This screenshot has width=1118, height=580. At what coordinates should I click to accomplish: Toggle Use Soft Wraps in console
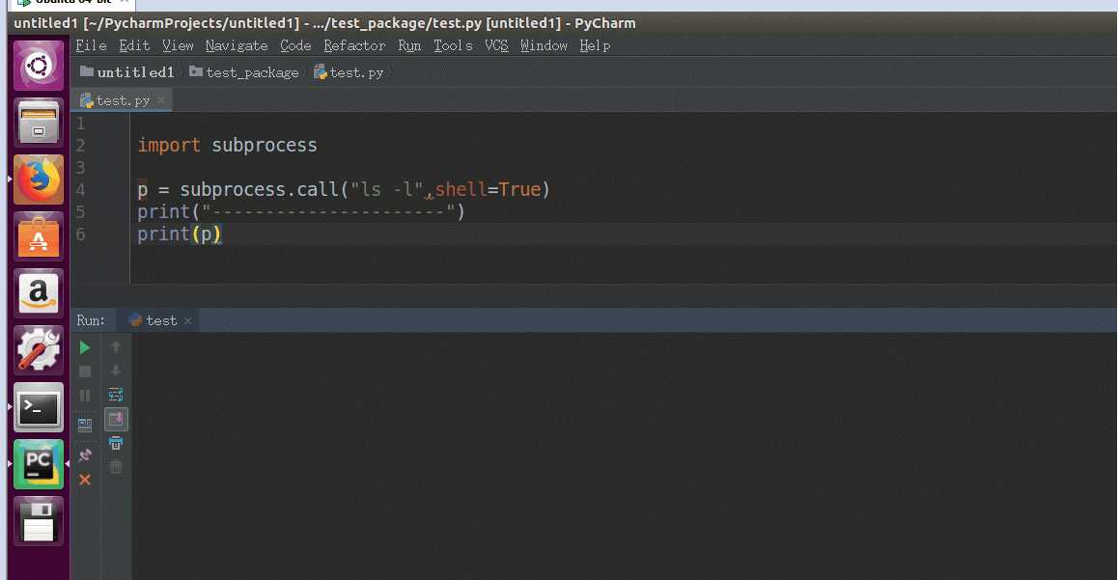[x=116, y=395]
